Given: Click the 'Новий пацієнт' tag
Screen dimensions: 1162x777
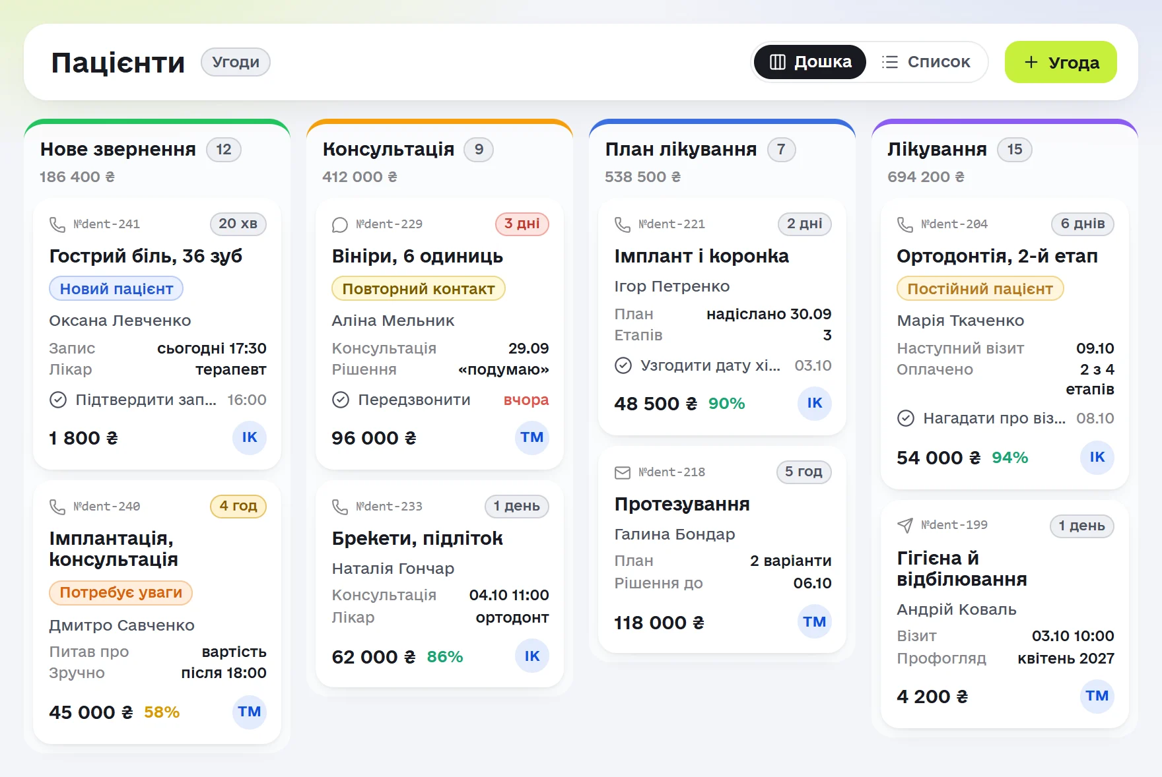Looking at the screenshot, I should [116, 289].
